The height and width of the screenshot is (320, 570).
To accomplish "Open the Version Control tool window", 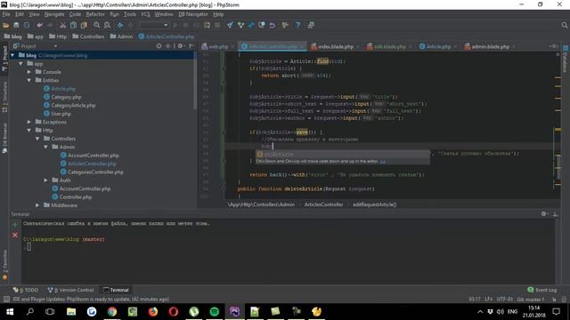I will point(70,290).
